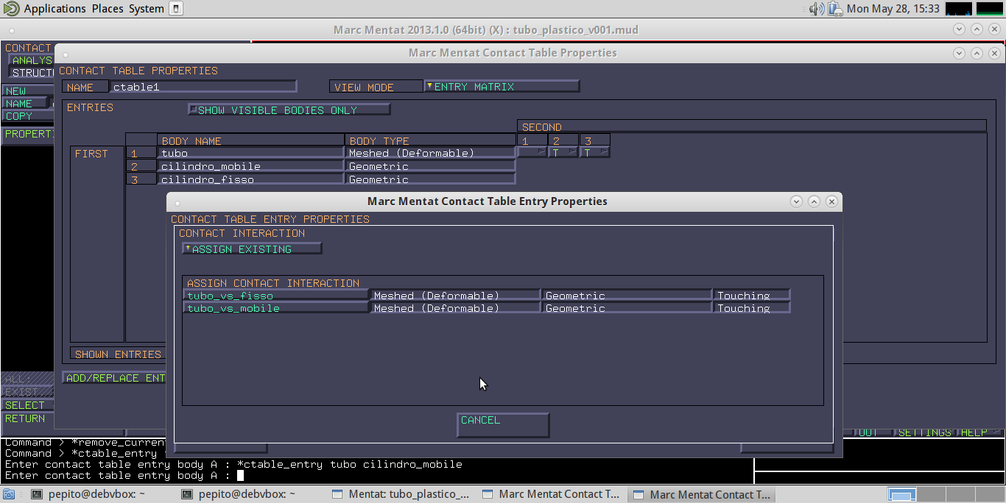Click ADD/REPLACE ENTRIES button
This screenshot has width=1006, height=503.
tap(115, 378)
